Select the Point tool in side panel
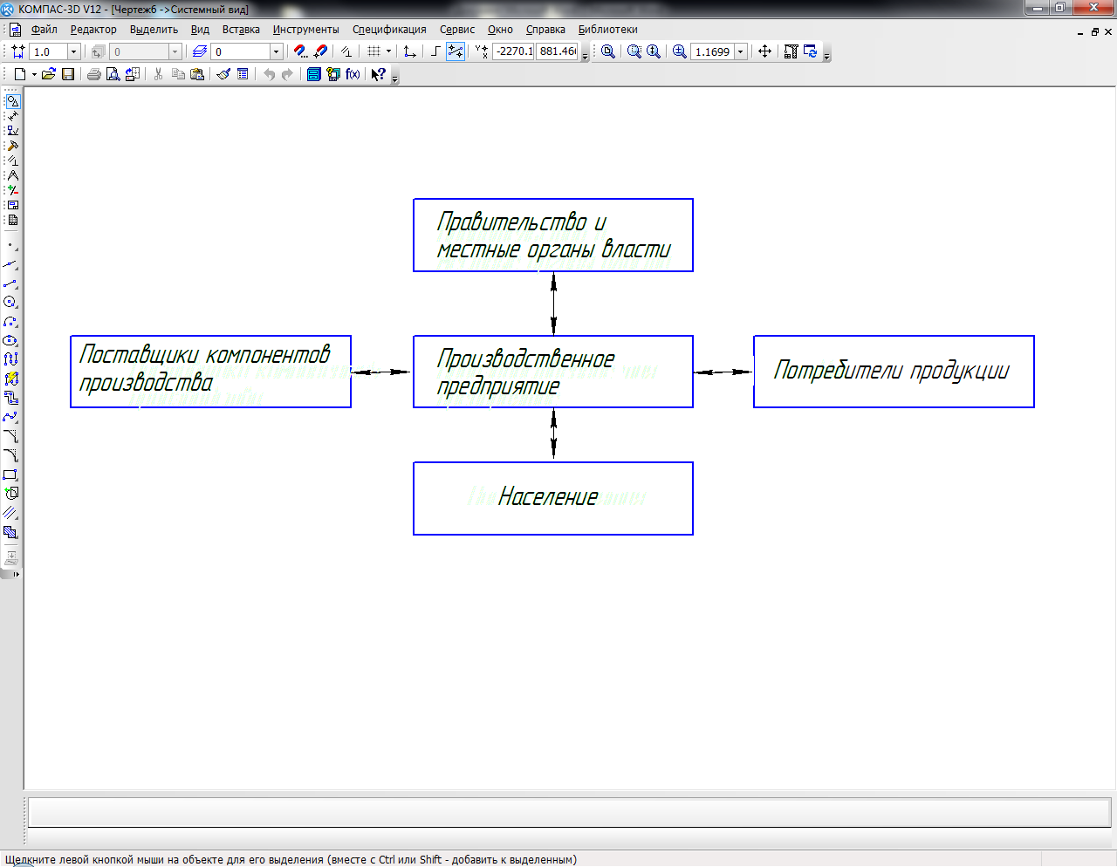The width and height of the screenshot is (1117, 867). click(10, 245)
